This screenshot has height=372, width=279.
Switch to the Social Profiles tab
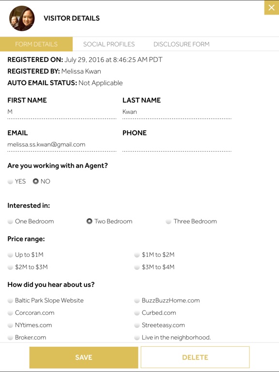[109, 44]
